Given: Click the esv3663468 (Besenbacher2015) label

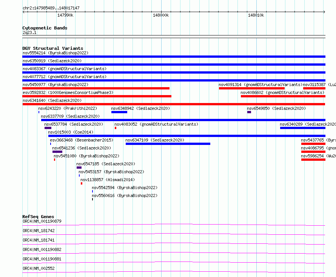Looking at the screenshot, I should 82,140.
